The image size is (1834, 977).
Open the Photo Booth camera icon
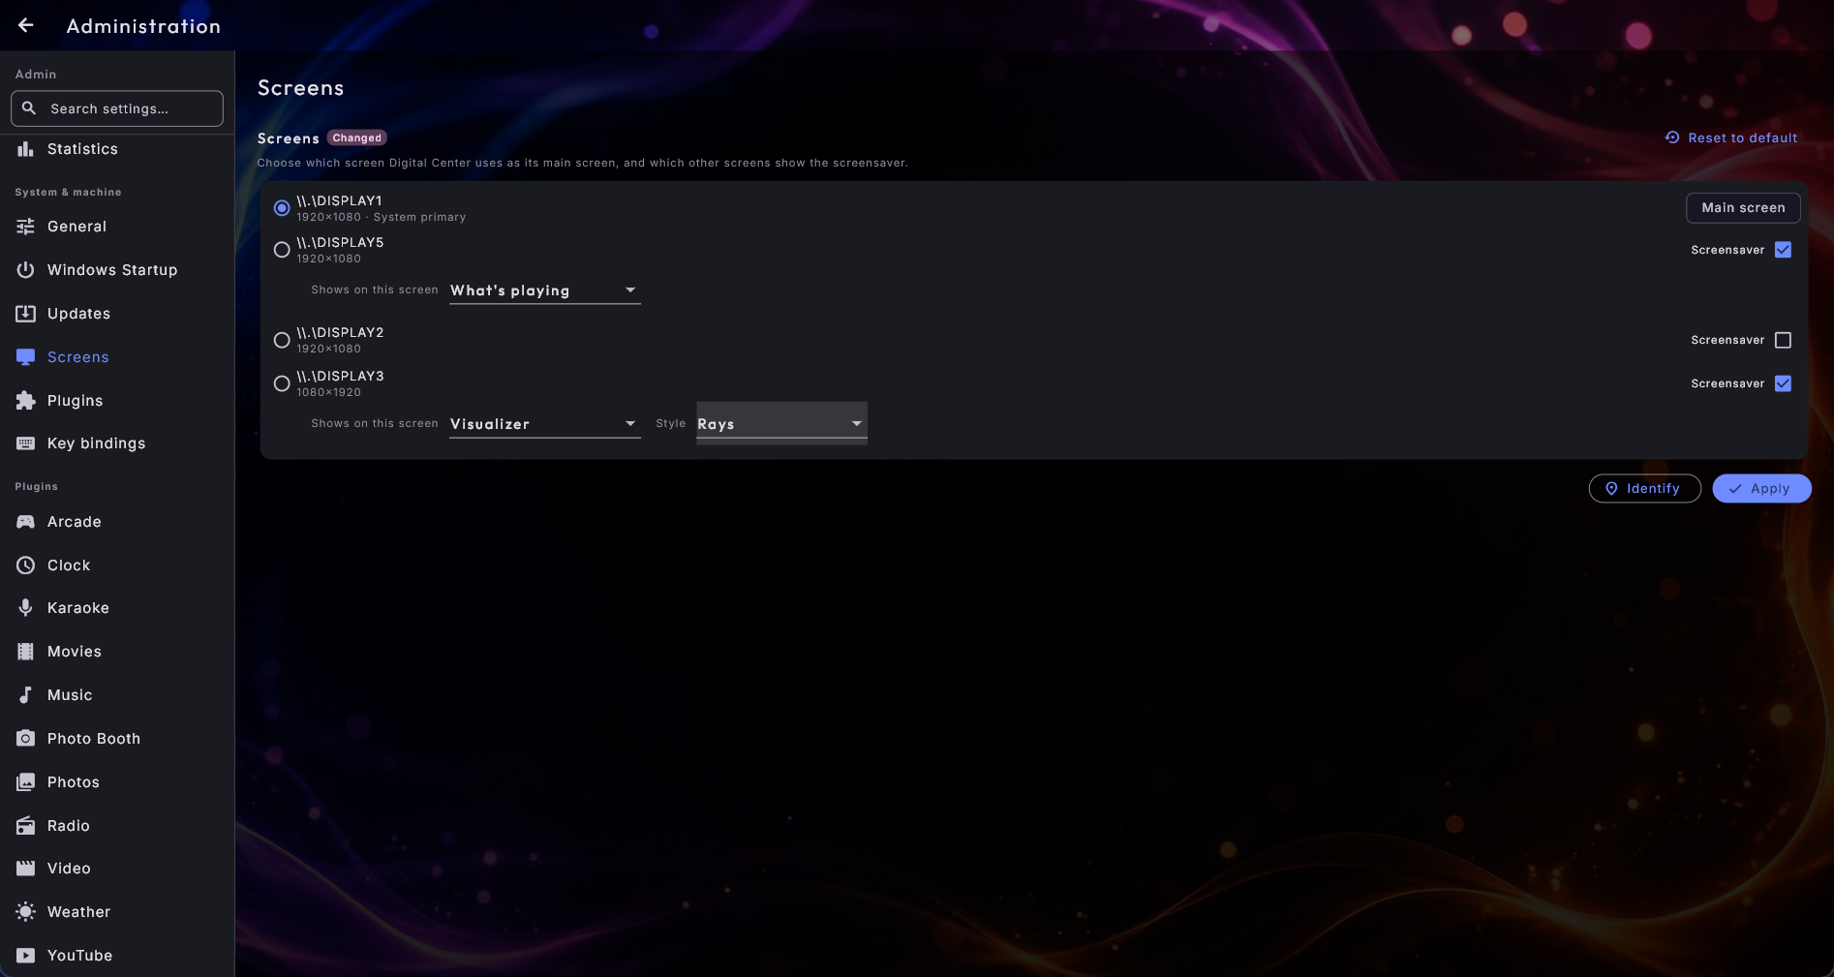[x=26, y=739]
